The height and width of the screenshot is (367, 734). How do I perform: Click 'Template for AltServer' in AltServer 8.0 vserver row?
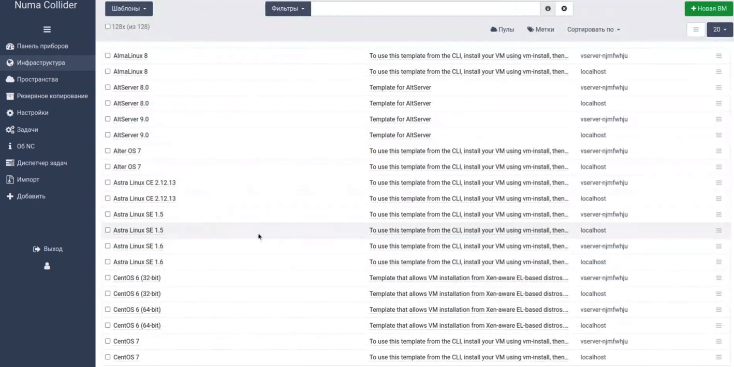[400, 87]
